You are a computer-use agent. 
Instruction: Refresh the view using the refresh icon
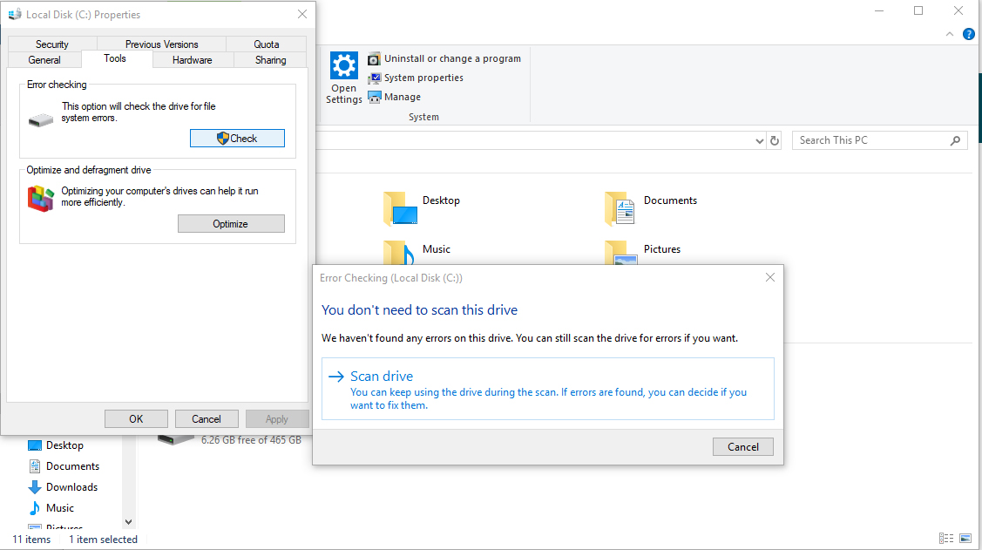775,139
